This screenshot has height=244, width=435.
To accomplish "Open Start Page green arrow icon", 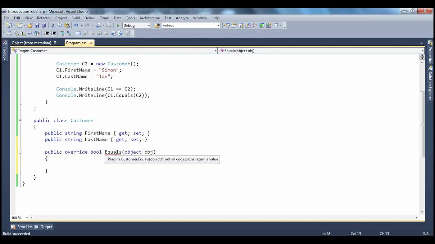I will [262, 25].
